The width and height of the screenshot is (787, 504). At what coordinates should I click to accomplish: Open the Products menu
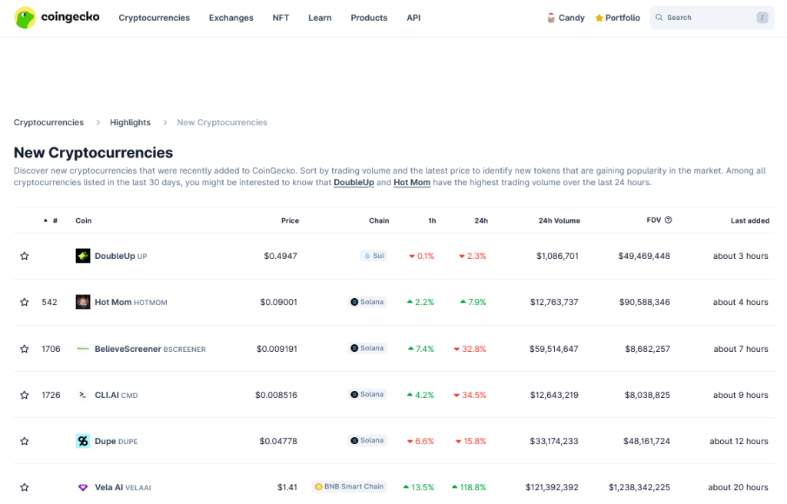(x=369, y=18)
